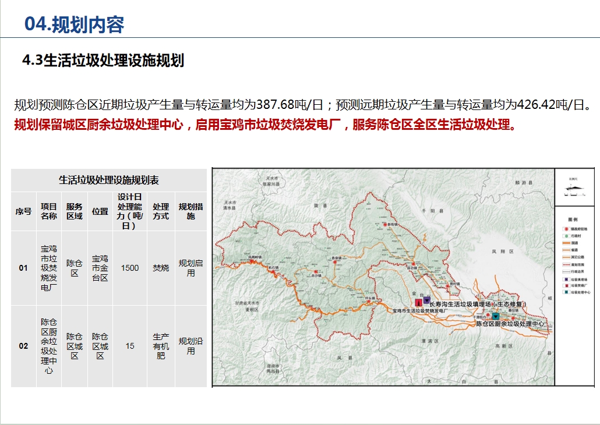This screenshot has width=600, height=425.
Task: Click map label 陈仓区厨余垃圾处理中心
Action: (510, 324)
